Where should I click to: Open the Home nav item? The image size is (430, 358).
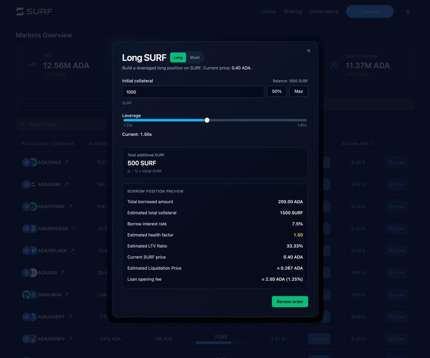[268, 11]
